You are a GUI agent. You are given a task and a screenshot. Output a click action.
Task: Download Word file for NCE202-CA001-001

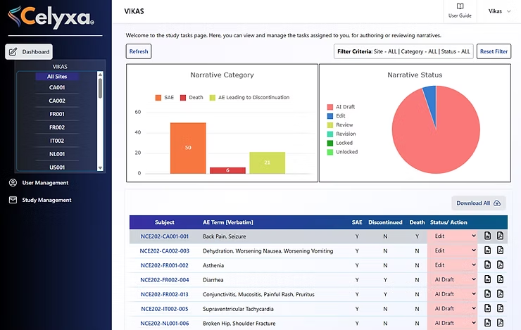[488, 236]
